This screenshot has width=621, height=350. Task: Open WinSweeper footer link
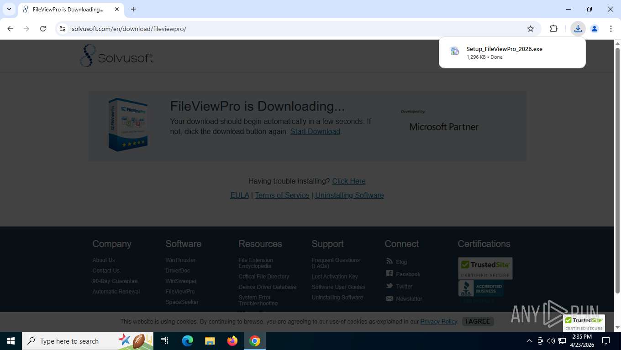[x=181, y=281]
